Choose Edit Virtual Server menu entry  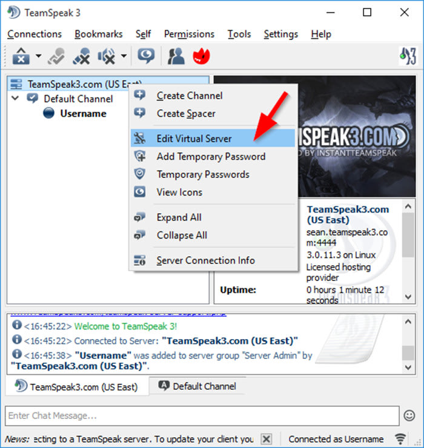click(x=213, y=138)
